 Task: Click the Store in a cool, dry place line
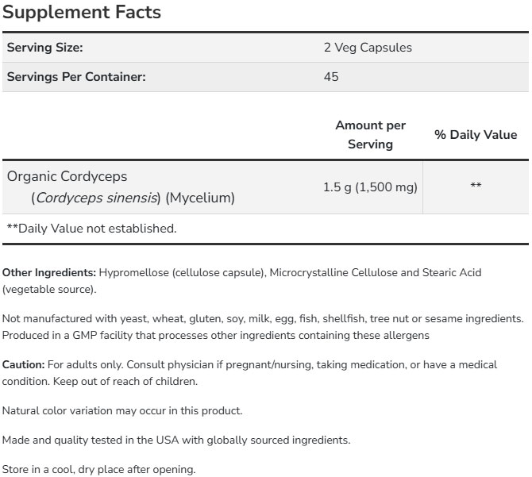(x=98, y=469)
